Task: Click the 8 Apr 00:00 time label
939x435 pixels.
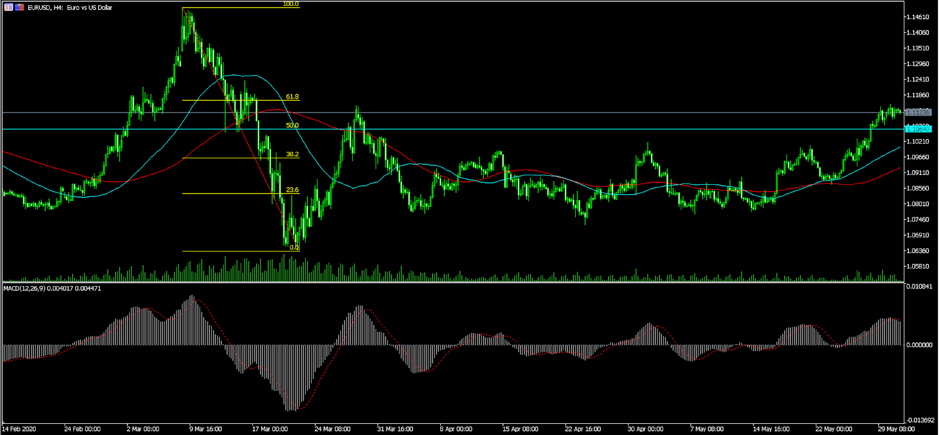Action: pyautogui.click(x=456, y=429)
